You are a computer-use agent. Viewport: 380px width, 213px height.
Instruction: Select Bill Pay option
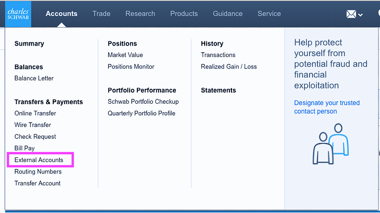(25, 148)
